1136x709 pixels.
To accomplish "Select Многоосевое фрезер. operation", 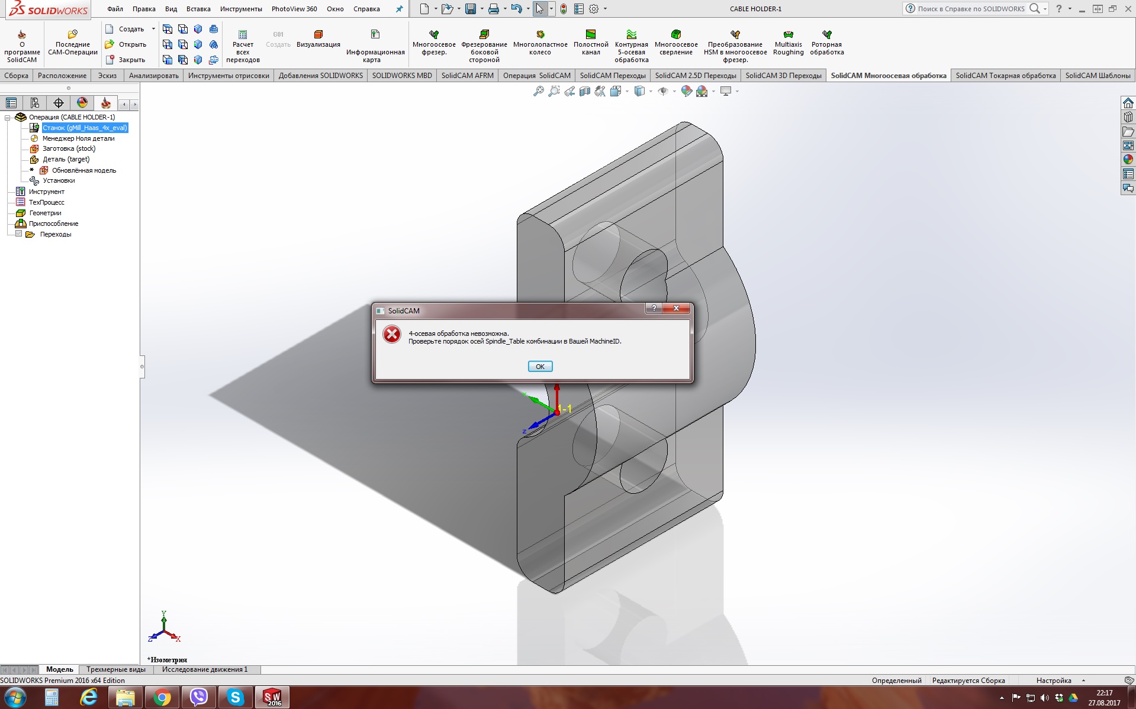I will (434, 43).
